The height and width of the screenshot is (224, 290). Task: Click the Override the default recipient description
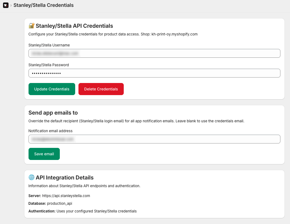click(136, 121)
